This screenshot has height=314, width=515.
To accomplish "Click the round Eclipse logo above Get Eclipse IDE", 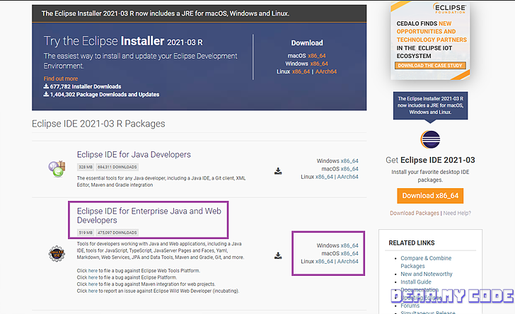I will tap(430, 139).
